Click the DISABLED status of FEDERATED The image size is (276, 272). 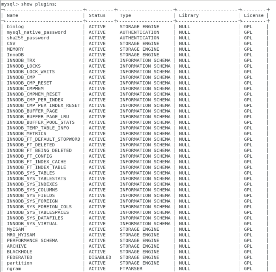pos(100,257)
